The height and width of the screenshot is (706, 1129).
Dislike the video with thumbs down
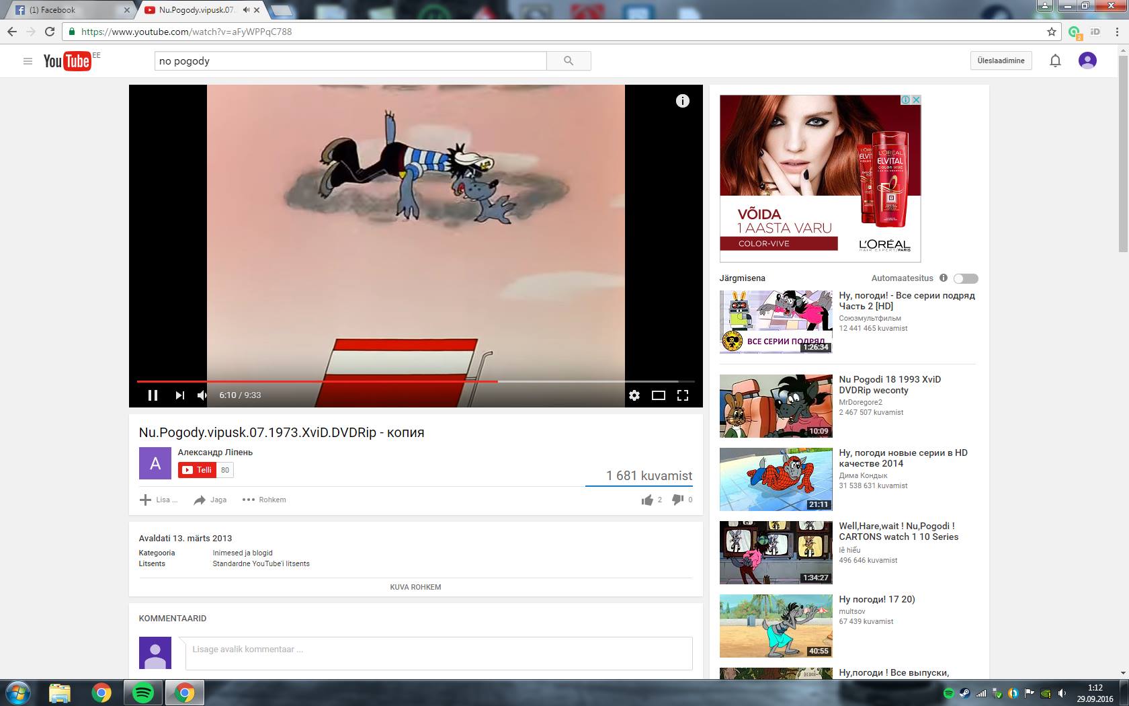coord(677,500)
